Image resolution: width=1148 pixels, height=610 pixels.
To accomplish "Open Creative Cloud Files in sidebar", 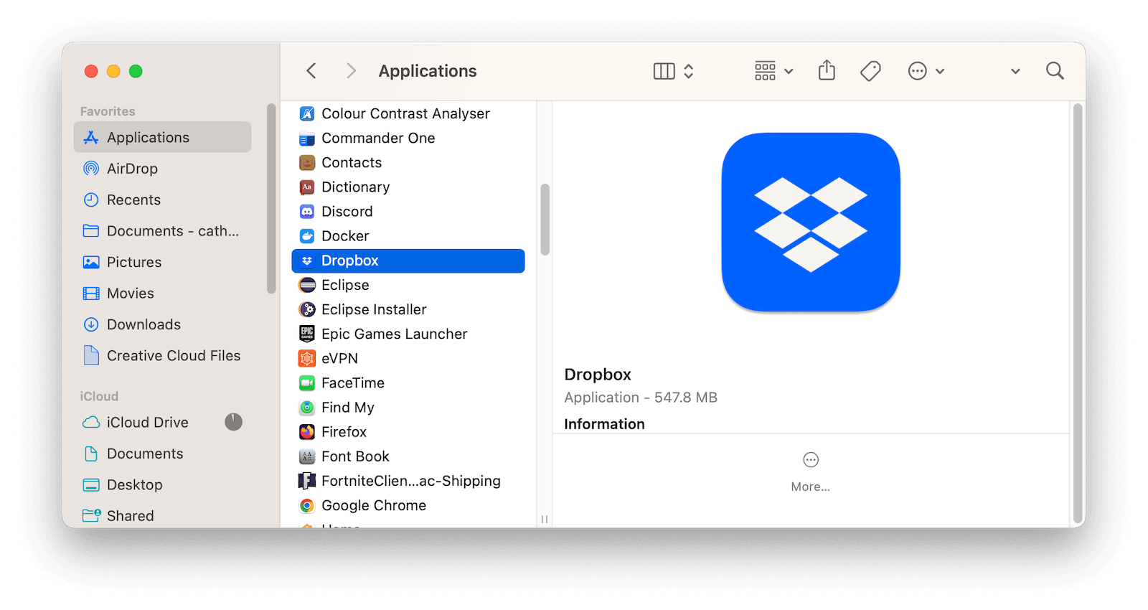I will (x=162, y=356).
